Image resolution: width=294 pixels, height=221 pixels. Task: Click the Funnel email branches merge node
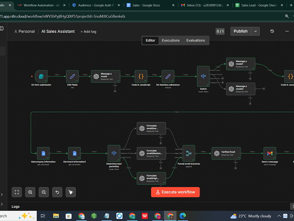pos(188,153)
